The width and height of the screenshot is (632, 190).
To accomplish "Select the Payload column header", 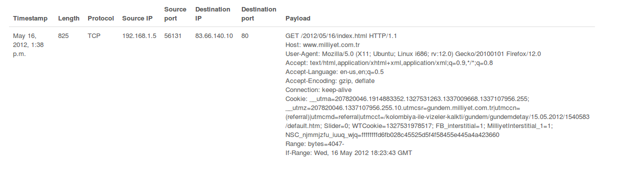I will pyautogui.click(x=298, y=18).
